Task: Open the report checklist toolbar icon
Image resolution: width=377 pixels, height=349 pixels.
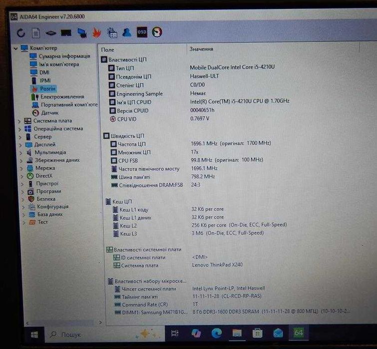Action: click(x=112, y=33)
